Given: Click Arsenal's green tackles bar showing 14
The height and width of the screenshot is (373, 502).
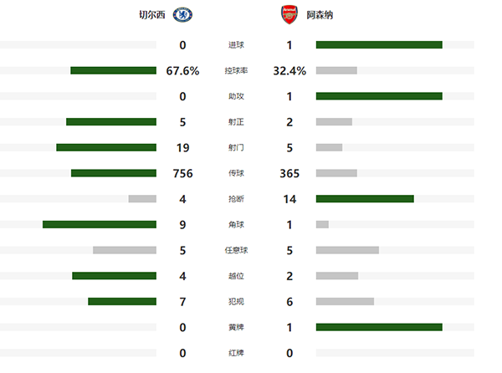Looking at the screenshot, I should 365,199.
